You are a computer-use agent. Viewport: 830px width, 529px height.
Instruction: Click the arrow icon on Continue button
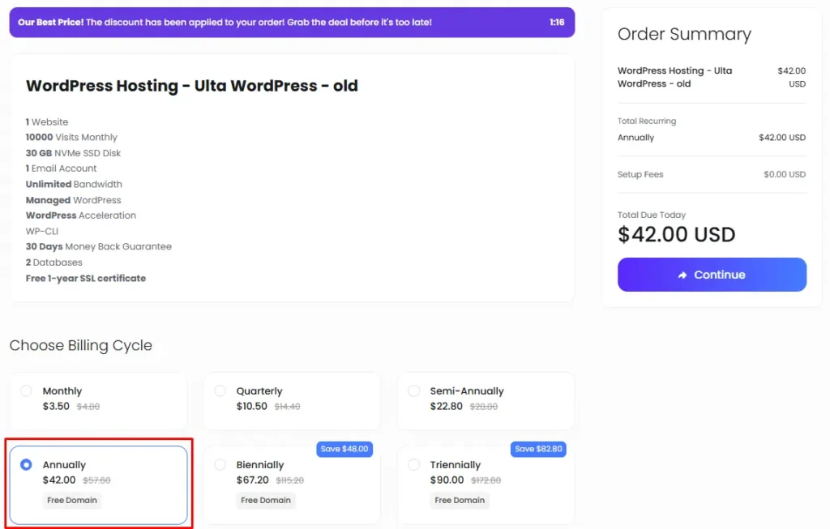click(682, 275)
